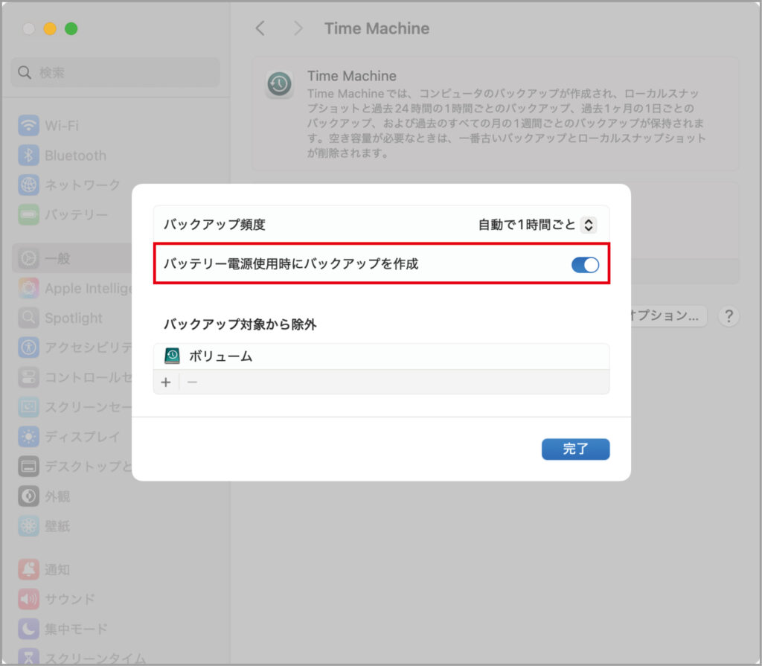Open ディスプレイ settings in the sidebar
The width and height of the screenshot is (762, 666).
(x=69, y=437)
